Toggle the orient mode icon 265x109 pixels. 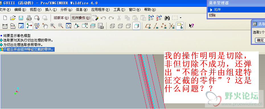pos(37,26)
